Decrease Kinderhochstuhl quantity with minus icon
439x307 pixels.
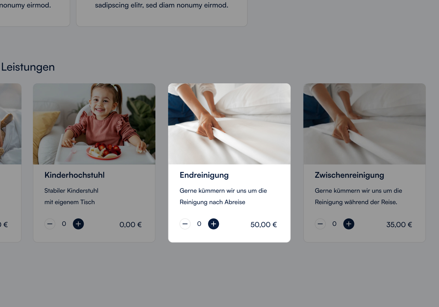coord(50,224)
